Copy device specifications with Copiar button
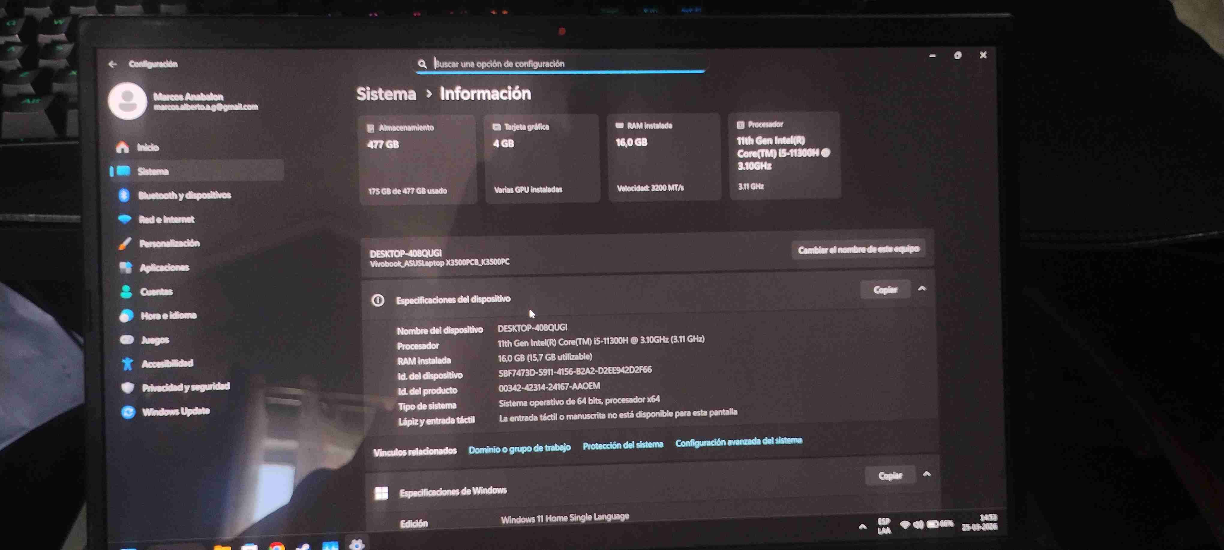The height and width of the screenshot is (550, 1224). pyautogui.click(x=885, y=290)
